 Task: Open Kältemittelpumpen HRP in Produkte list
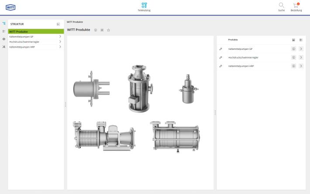[x=241, y=66]
